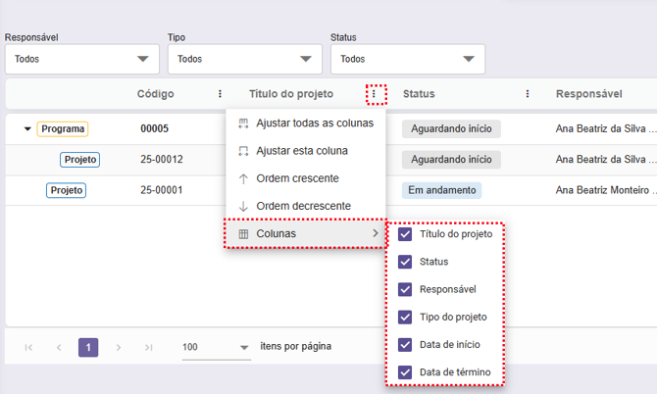Change the items per page dropdown
The width and height of the screenshot is (657, 394).
coord(217,347)
